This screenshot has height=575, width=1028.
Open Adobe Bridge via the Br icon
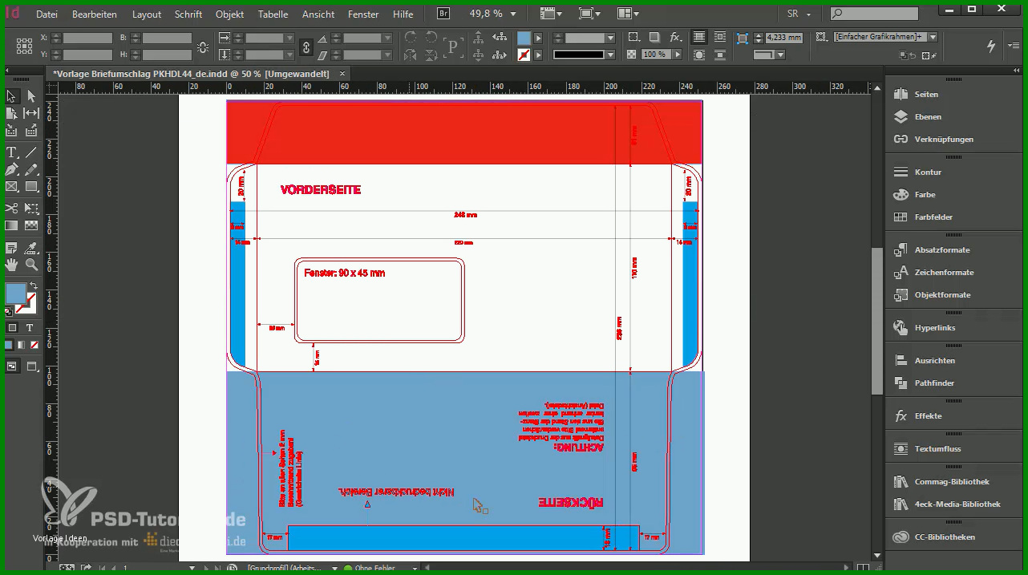[x=443, y=13]
